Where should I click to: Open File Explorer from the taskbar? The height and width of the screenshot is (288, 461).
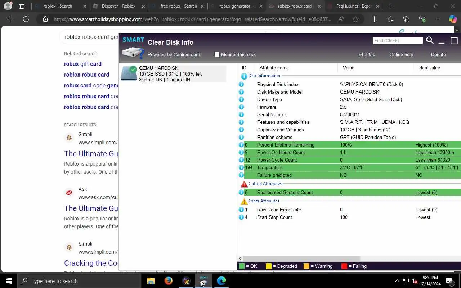tap(151, 281)
